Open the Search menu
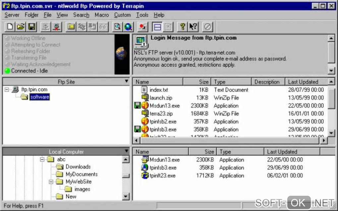This screenshot has height=211, width=338. (x=81, y=15)
